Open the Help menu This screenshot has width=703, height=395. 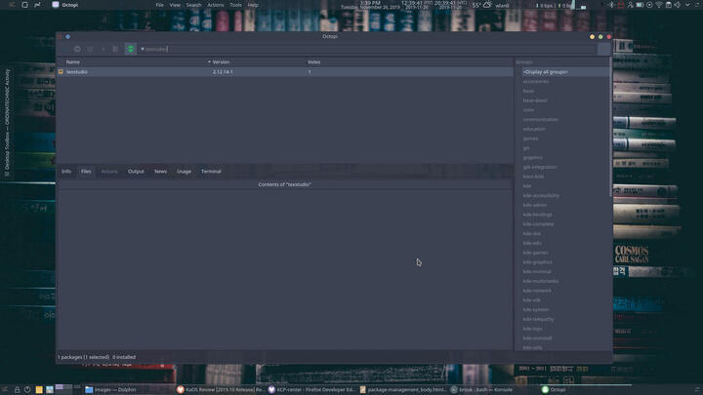pyautogui.click(x=253, y=5)
